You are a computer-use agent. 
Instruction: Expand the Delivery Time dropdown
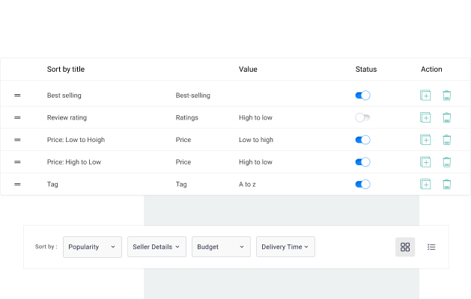[x=285, y=247]
